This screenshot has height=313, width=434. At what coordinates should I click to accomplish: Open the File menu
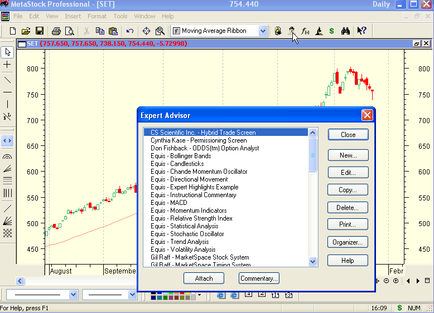(18, 16)
